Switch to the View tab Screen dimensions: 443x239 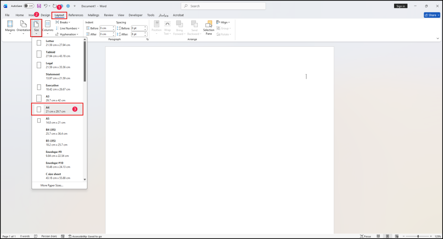coord(121,15)
